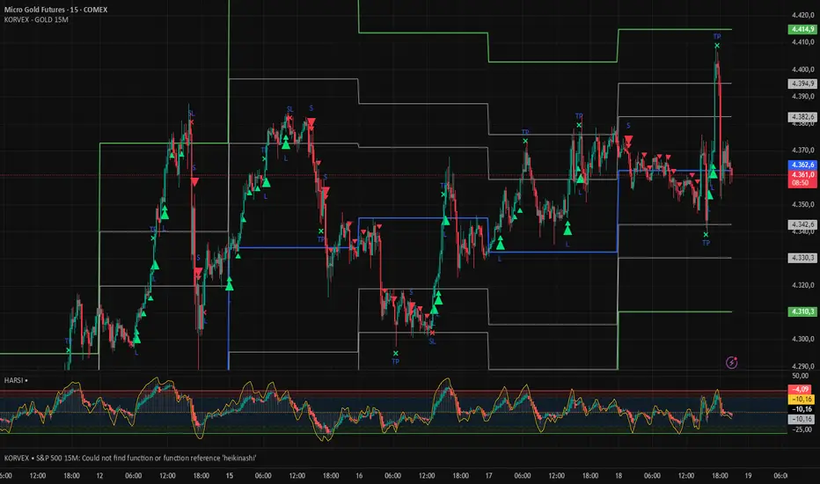Click the 08:50 bar countdown label
820x484 pixels.
pyautogui.click(x=802, y=183)
